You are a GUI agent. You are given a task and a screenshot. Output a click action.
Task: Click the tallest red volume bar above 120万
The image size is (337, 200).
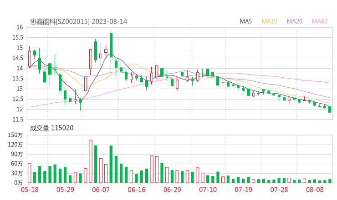[91, 161]
